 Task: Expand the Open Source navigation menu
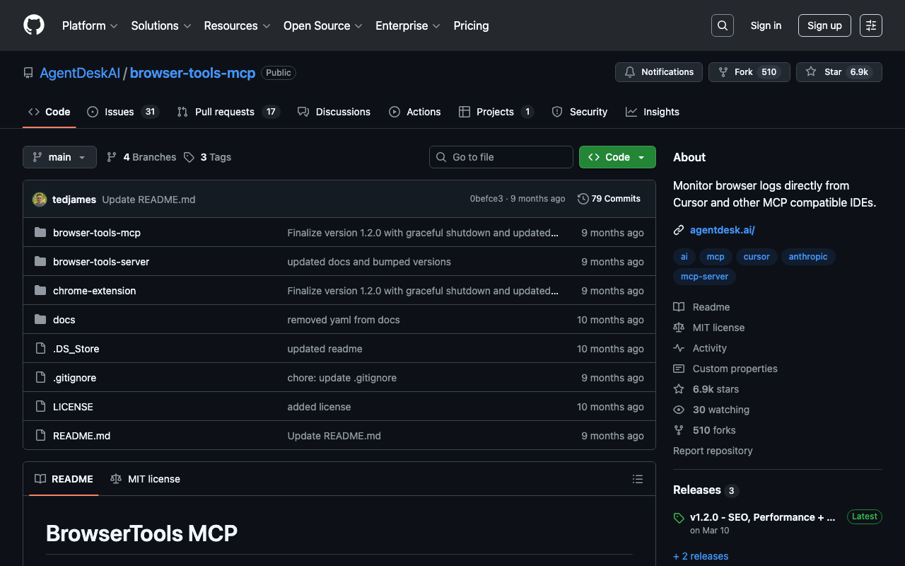pyautogui.click(x=322, y=25)
